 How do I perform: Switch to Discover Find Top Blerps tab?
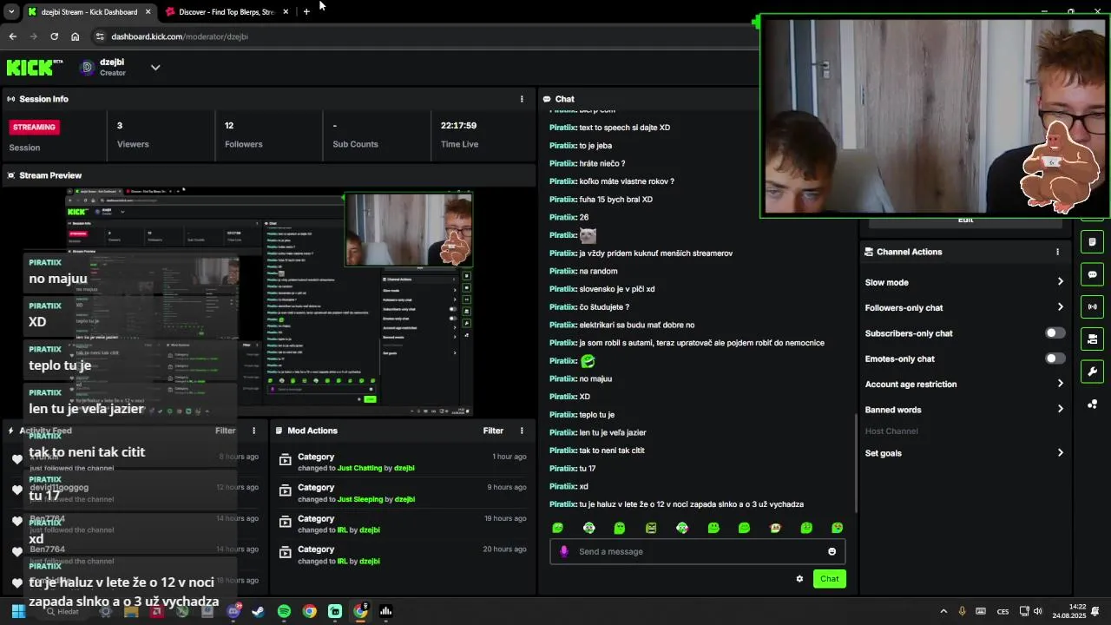tap(227, 12)
